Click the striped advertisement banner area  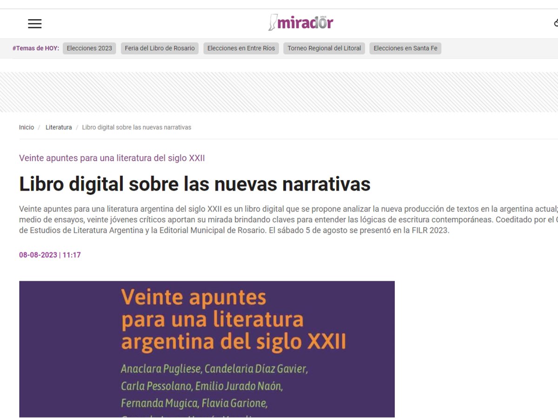coord(279,92)
